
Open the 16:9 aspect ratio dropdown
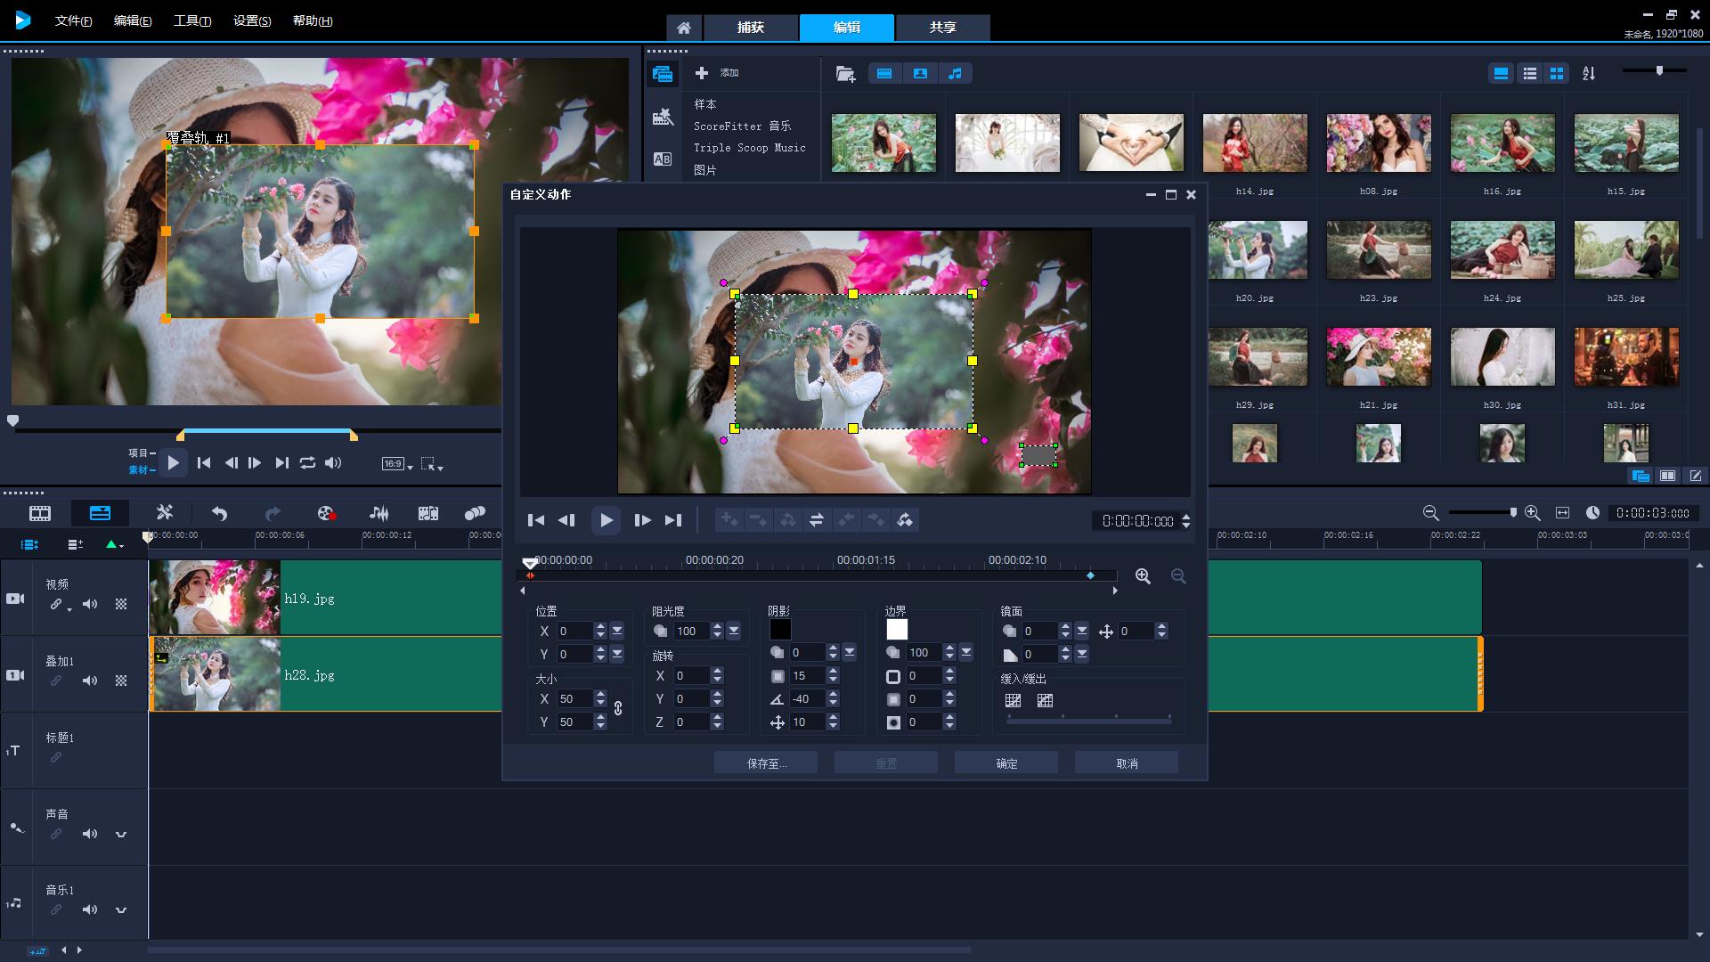point(397,464)
